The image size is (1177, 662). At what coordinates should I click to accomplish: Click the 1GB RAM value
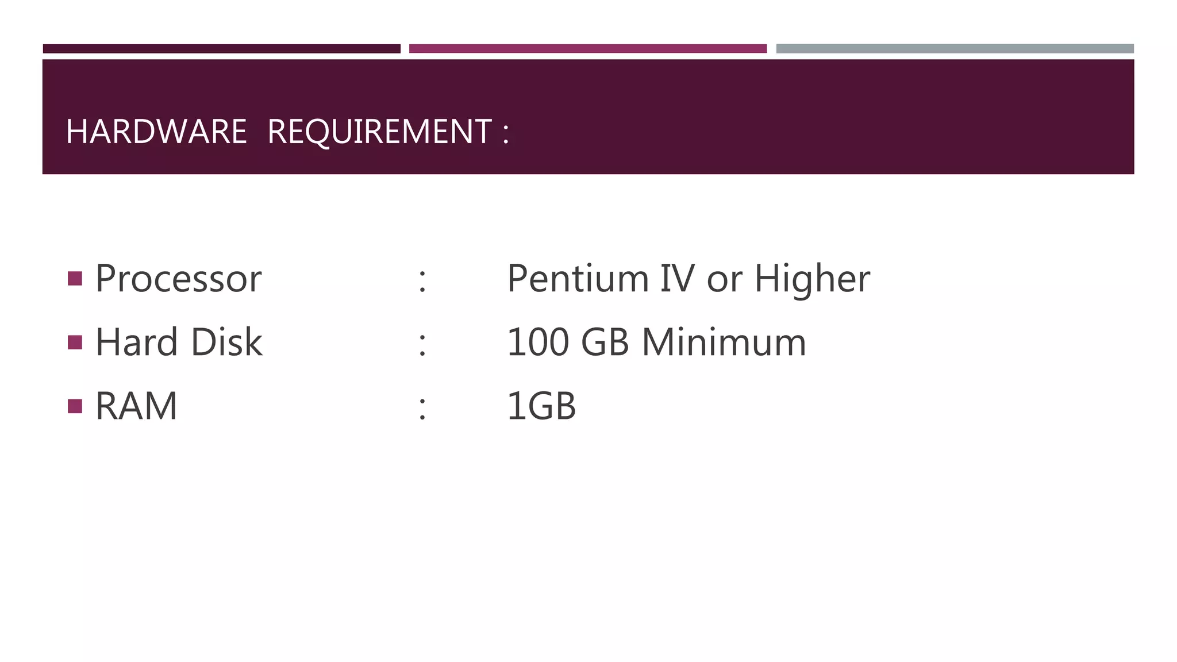click(541, 406)
